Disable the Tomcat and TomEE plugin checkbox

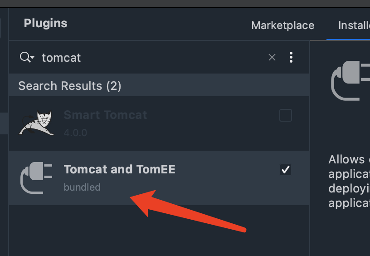point(286,170)
